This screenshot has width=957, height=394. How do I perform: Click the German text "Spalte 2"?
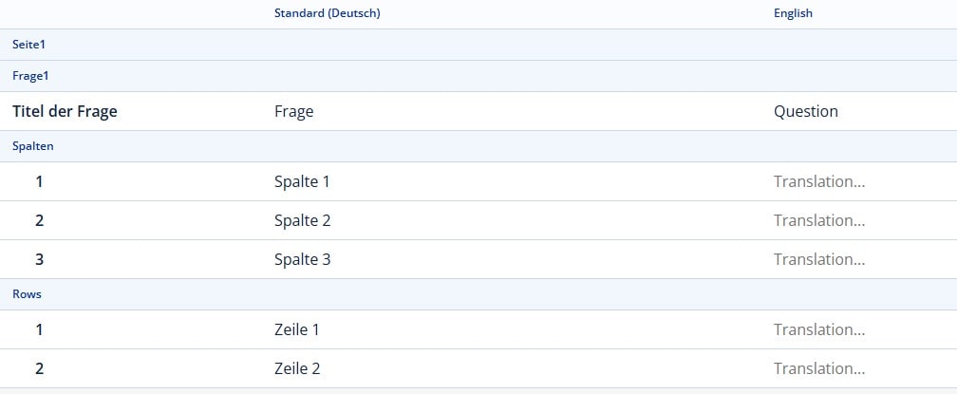click(302, 220)
